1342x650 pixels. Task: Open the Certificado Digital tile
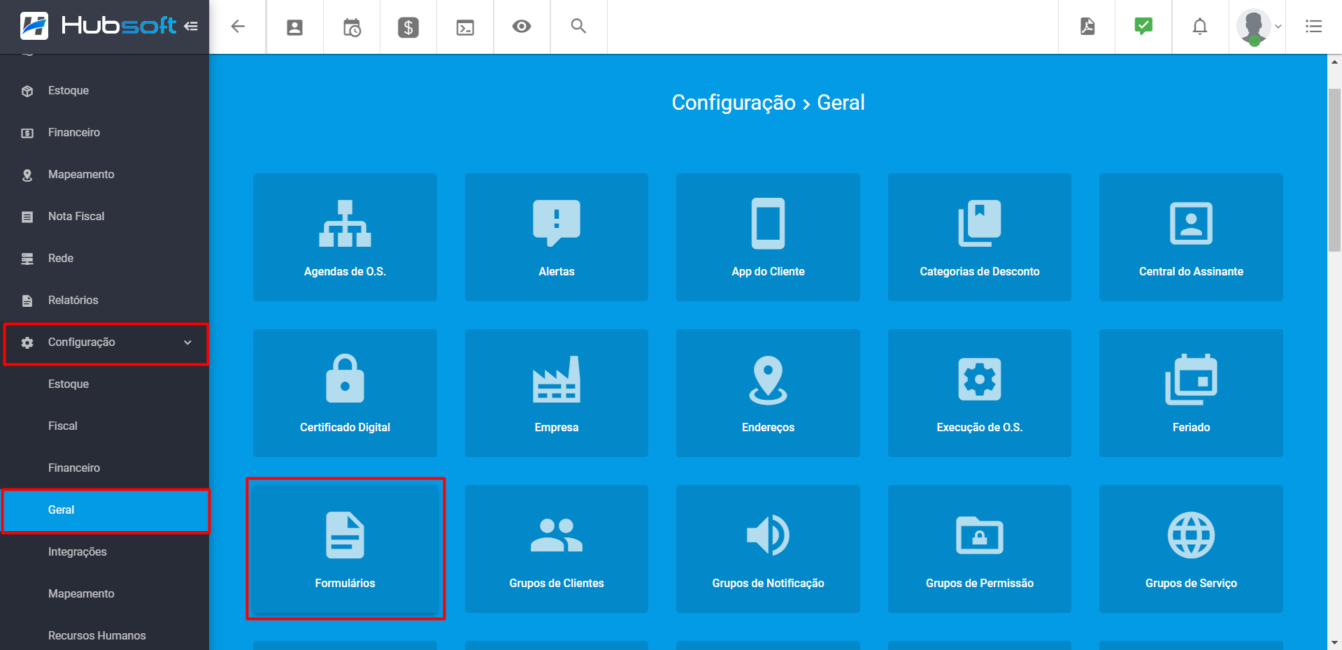pyautogui.click(x=345, y=393)
